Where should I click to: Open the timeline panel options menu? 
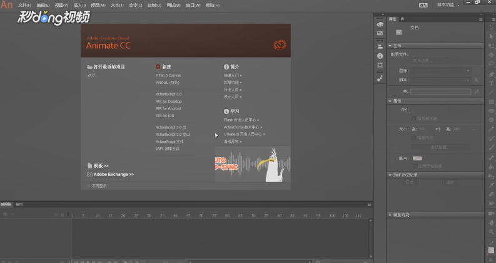point(369,205)
